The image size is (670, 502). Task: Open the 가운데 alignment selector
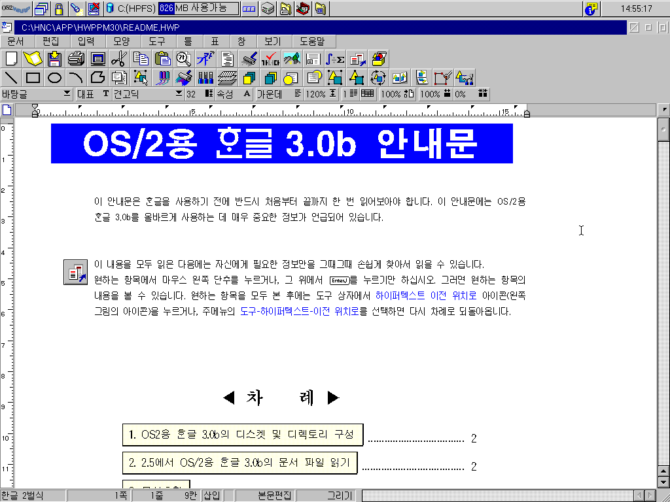[x=279, y=94]
